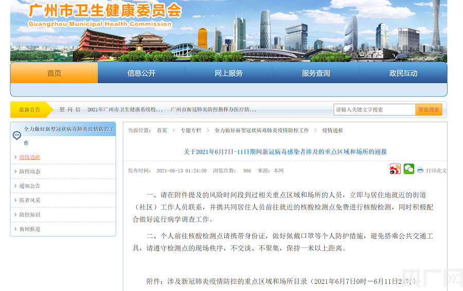Screen dimensions: 463x291
Task: Open 通知公告 in the sidebar
Action: [x=30, y=186]
